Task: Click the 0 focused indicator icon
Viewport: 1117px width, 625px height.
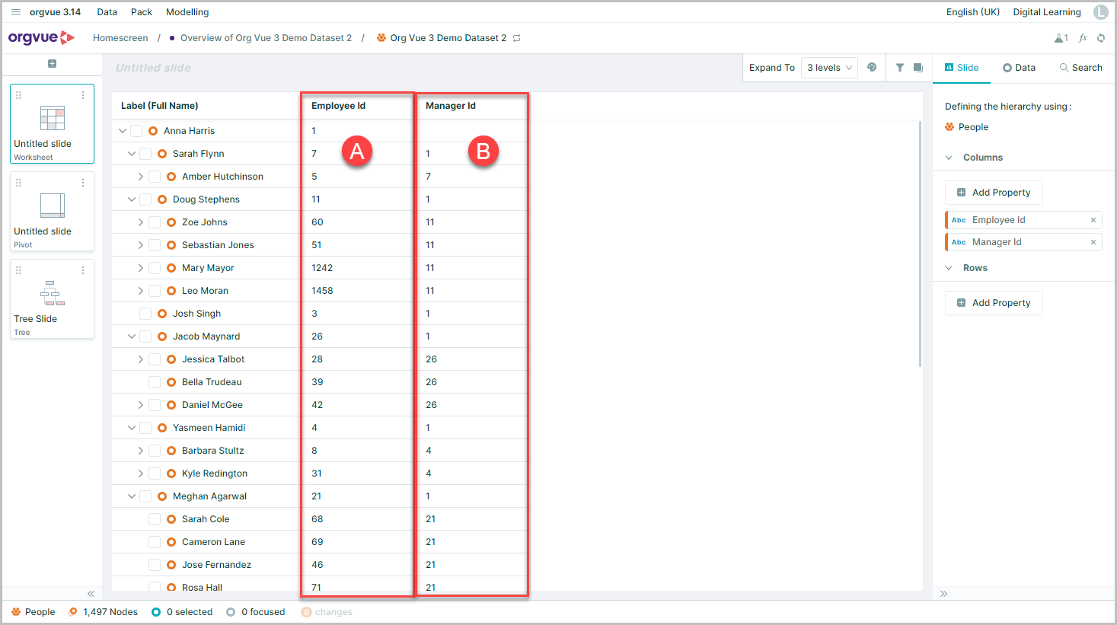Action: [x=231, y=612]
